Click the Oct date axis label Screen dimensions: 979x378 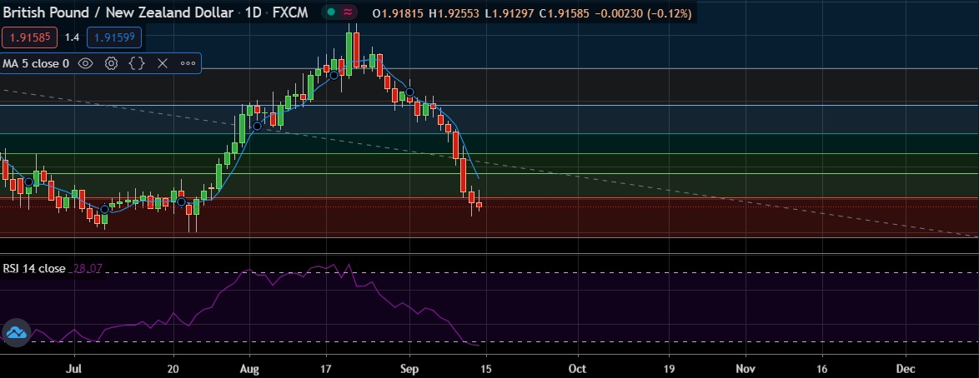point(578,369)
